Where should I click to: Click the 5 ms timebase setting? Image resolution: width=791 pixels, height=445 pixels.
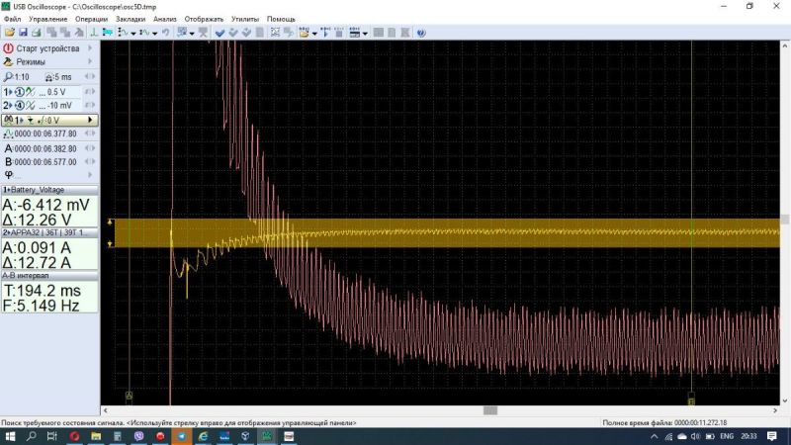pos(61,76)
